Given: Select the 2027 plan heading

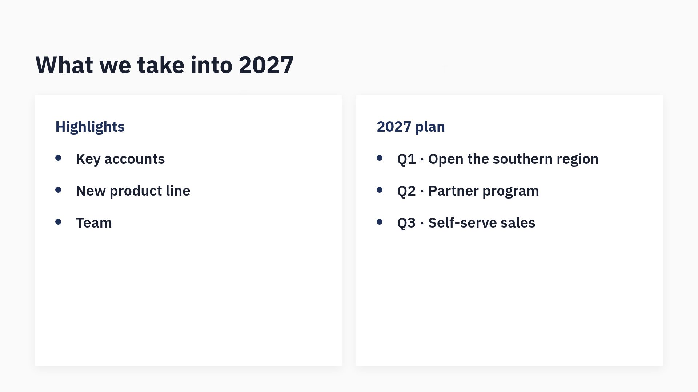Looking at the screenshot, I should pyautogui.click(x=411, y=127).
